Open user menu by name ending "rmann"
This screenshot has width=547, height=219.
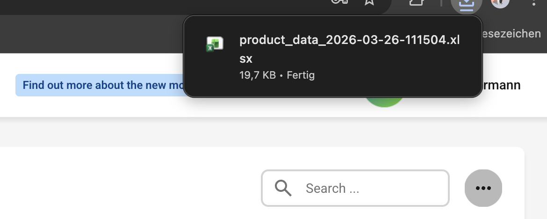pos(502,85)
